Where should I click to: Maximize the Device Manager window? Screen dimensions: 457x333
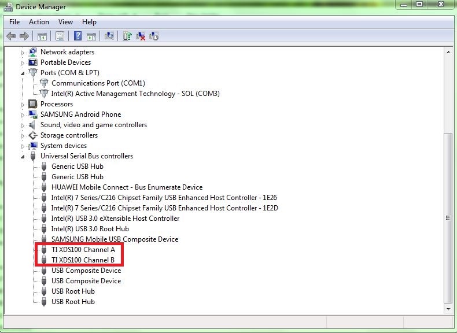(419, 5)
